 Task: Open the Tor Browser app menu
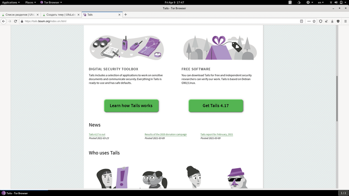[x=51, y=2]
